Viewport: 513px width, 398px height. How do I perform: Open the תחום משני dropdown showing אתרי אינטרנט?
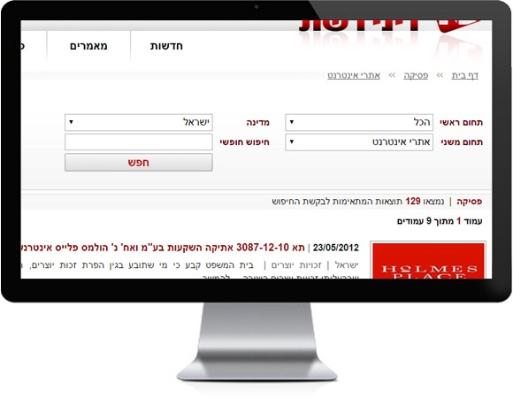coord(359,142)
